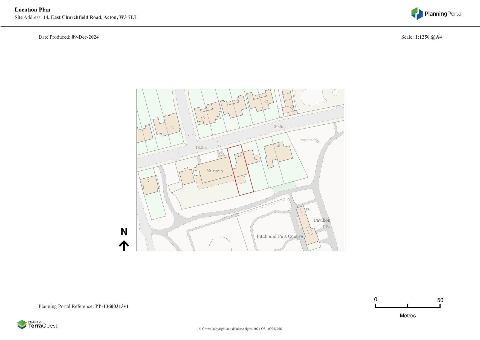
Task: Click house number 23 on the map
Action: pos(266,102)
